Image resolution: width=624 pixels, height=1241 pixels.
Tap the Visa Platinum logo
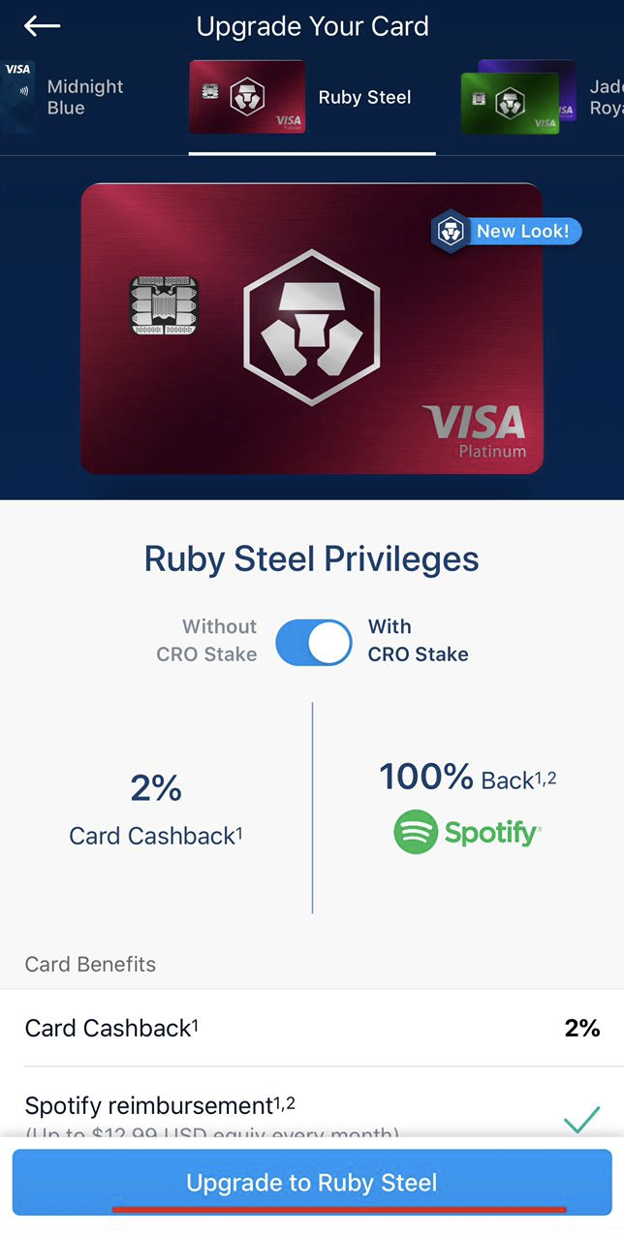point(476,430)
